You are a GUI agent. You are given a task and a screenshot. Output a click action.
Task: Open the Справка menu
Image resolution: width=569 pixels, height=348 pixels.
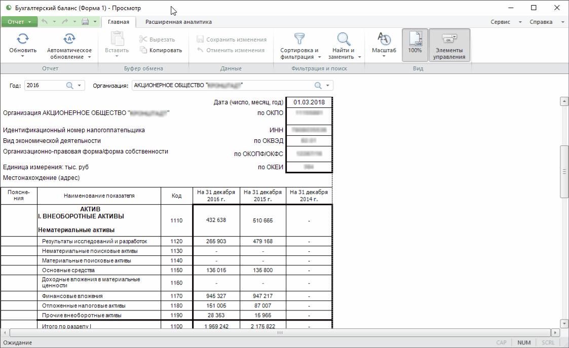541,22
